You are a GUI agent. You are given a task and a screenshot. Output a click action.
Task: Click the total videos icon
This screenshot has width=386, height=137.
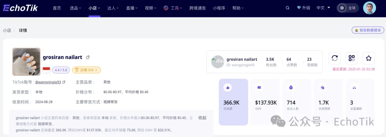322,88
